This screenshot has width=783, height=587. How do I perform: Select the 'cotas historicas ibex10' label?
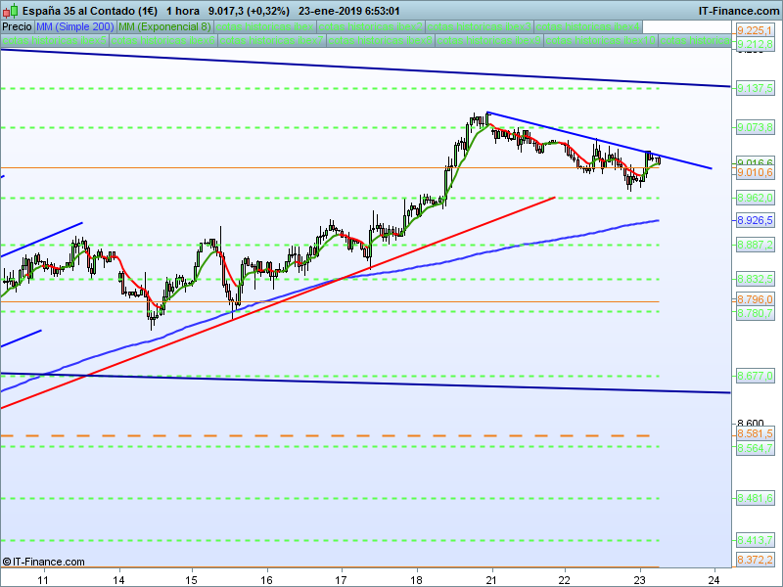[601, 40]
